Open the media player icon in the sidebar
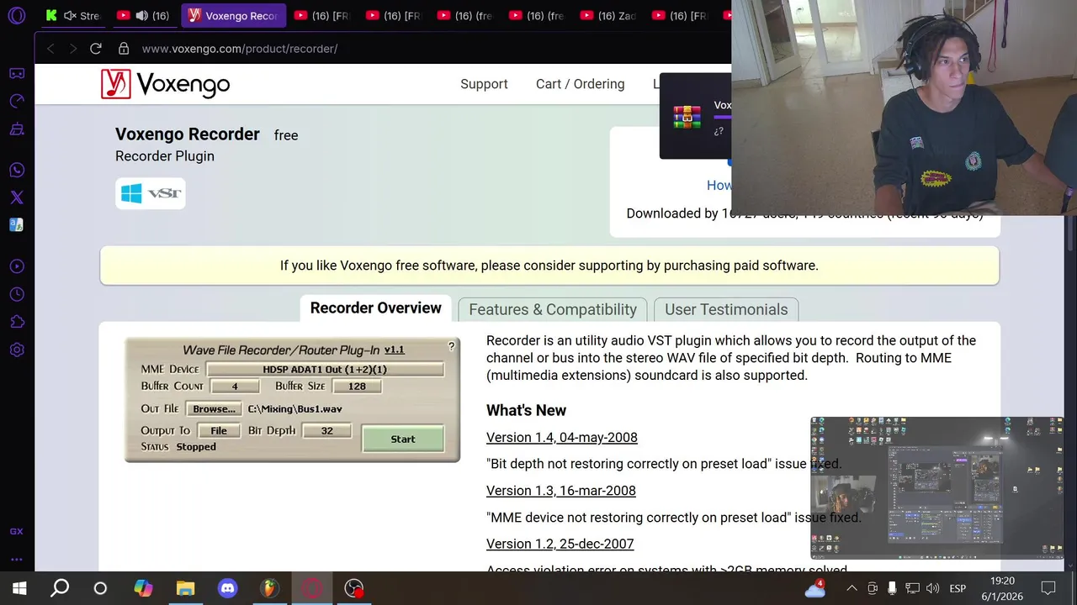 [x=16, y=266]
